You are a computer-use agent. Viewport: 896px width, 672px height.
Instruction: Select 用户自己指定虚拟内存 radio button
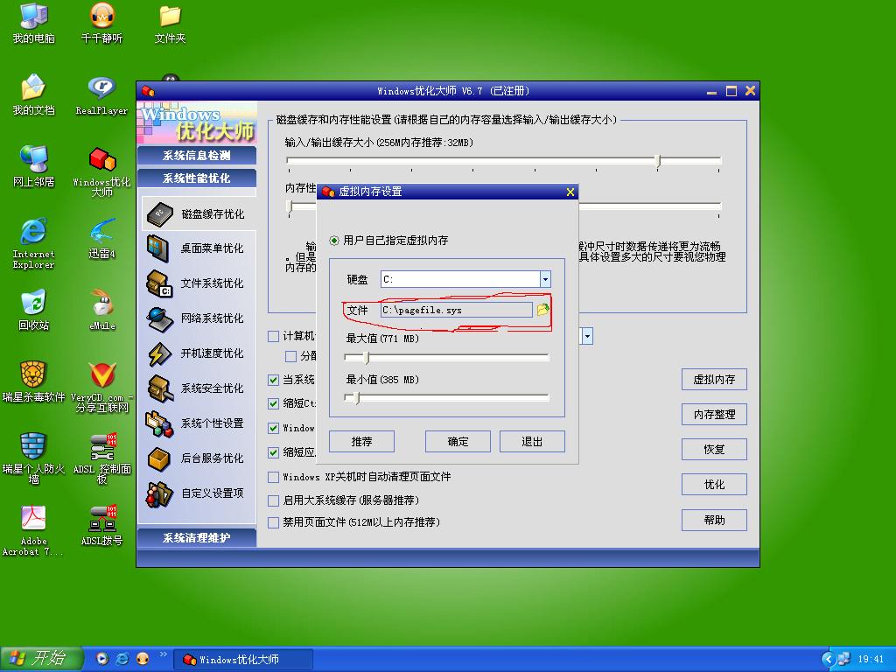pos(334,241)
